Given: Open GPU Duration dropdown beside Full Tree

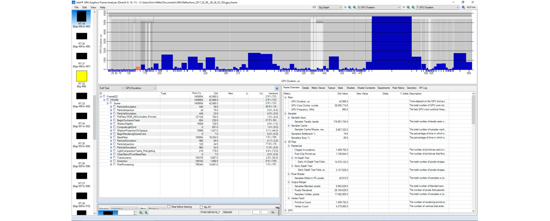Looking at the screenshot, I should 141,88.
